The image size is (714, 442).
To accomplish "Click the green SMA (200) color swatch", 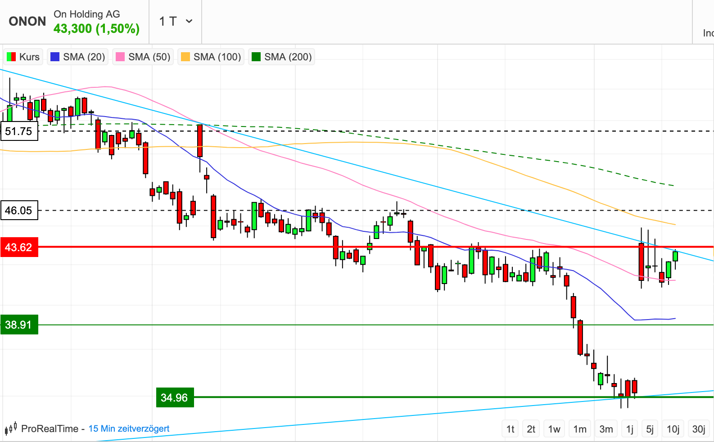I will pyautogui.click(x=256, y=57).
